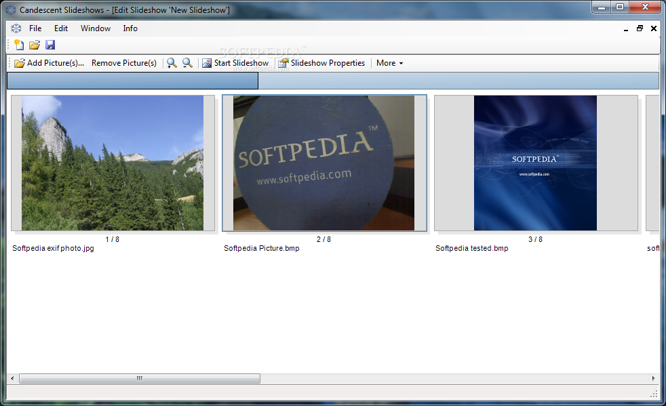Click the Softpedia Picture.bmp filename

(x=262, y=248)
